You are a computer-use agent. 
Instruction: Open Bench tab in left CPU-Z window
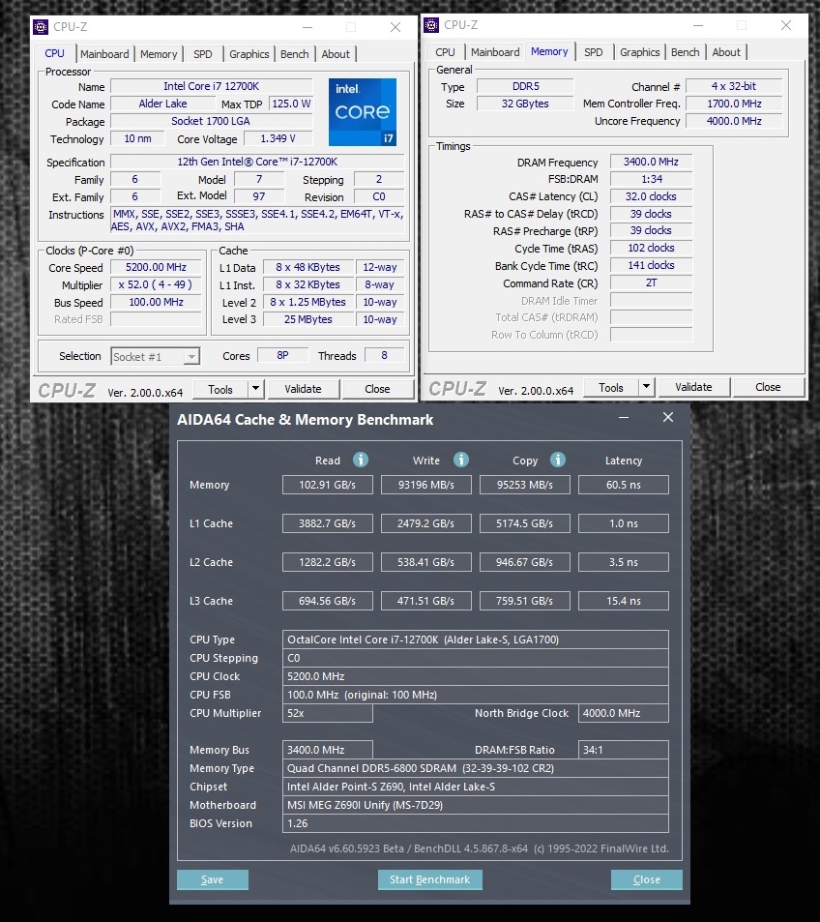pos(295,54)
